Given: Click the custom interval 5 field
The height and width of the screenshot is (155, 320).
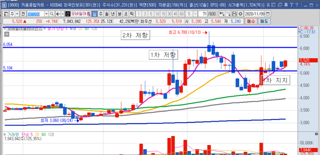Looking at the screenshot, I should (189, 14).
